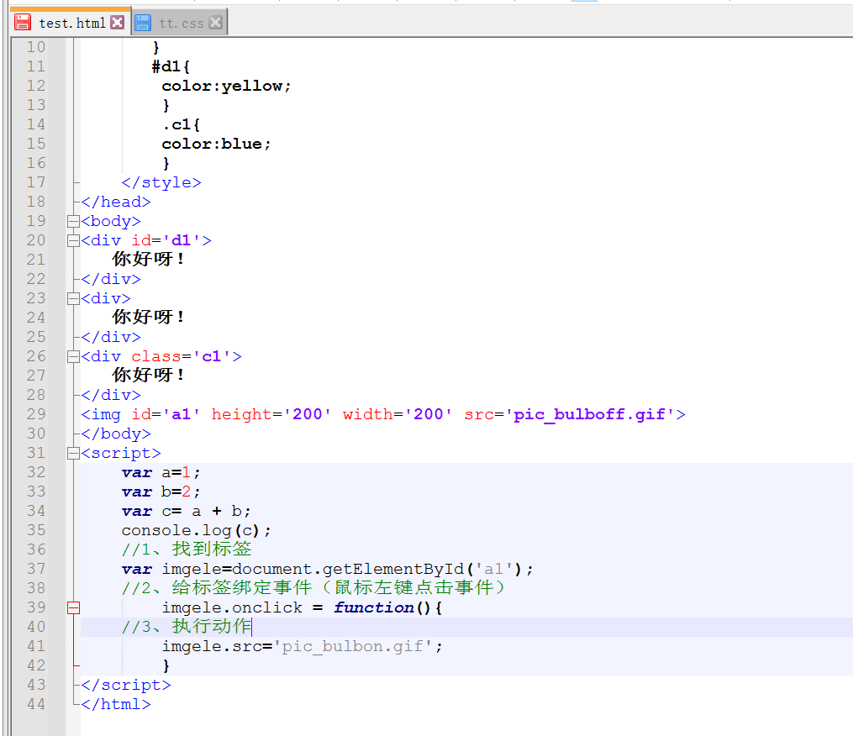Click the '</body>' closing tag

(x=116, y=434)
